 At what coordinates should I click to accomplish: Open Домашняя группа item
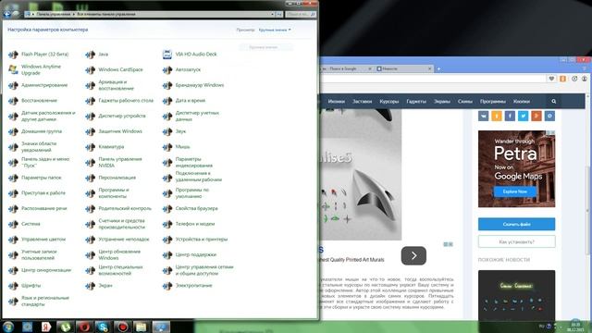(x=35, y=131)
